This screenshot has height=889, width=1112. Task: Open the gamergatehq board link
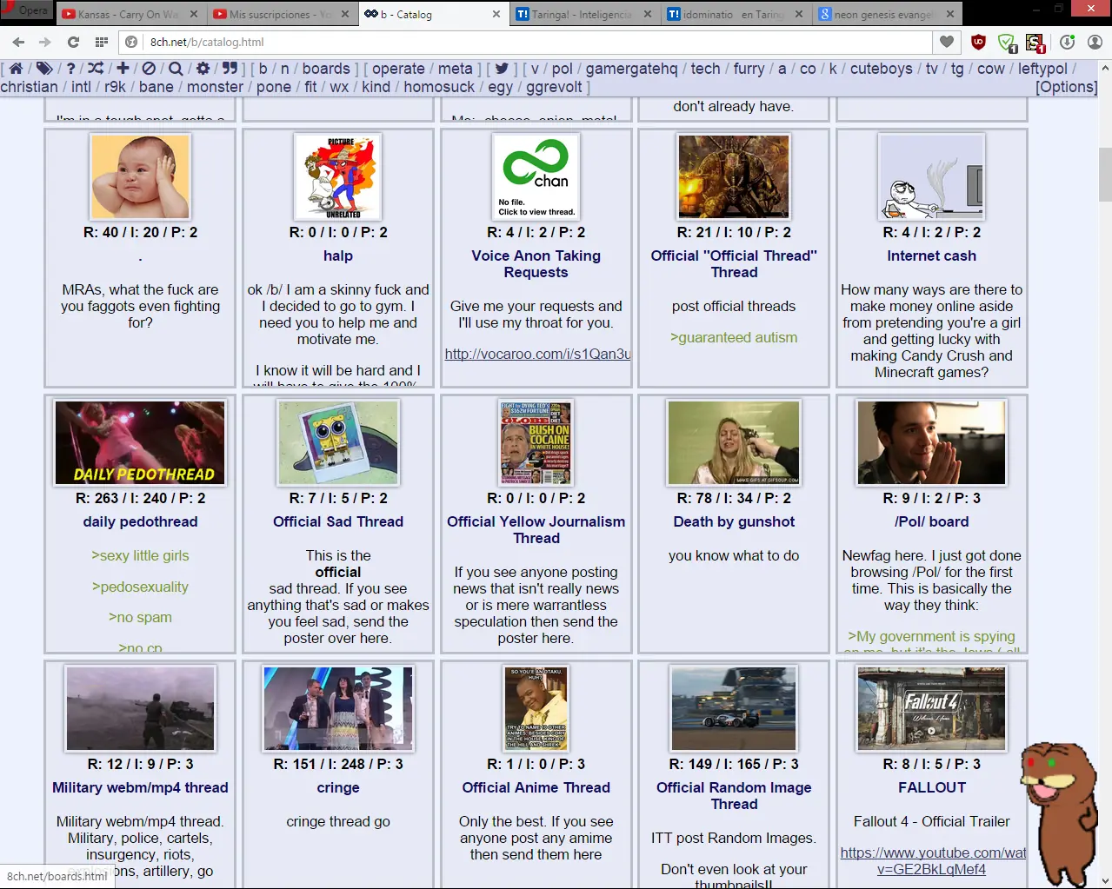tap(631, 69)
